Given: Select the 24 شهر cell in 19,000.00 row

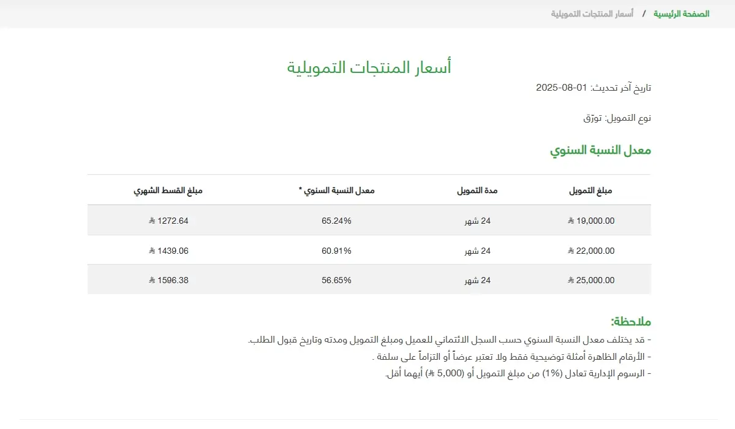Looking at the screenshot, I should click(478, 221).
